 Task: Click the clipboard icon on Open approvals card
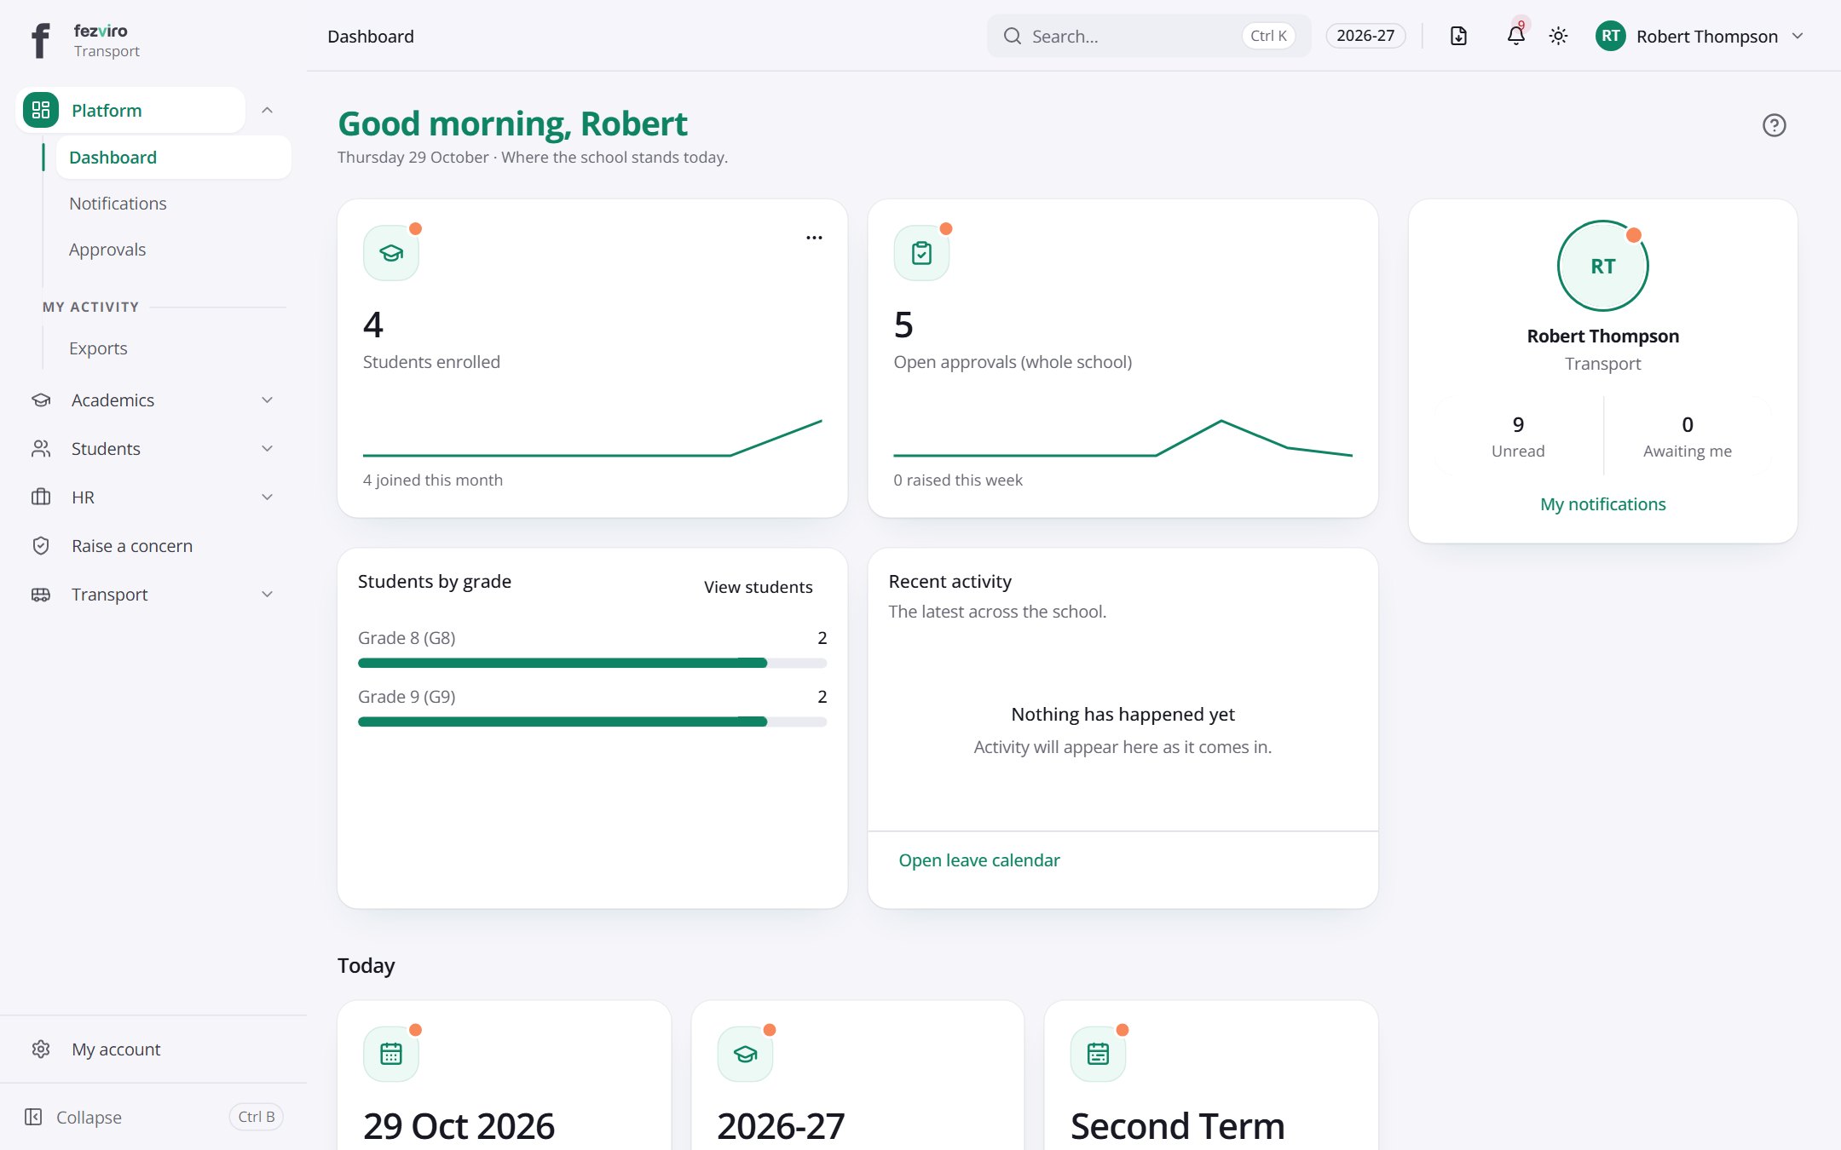pos(921,253)
